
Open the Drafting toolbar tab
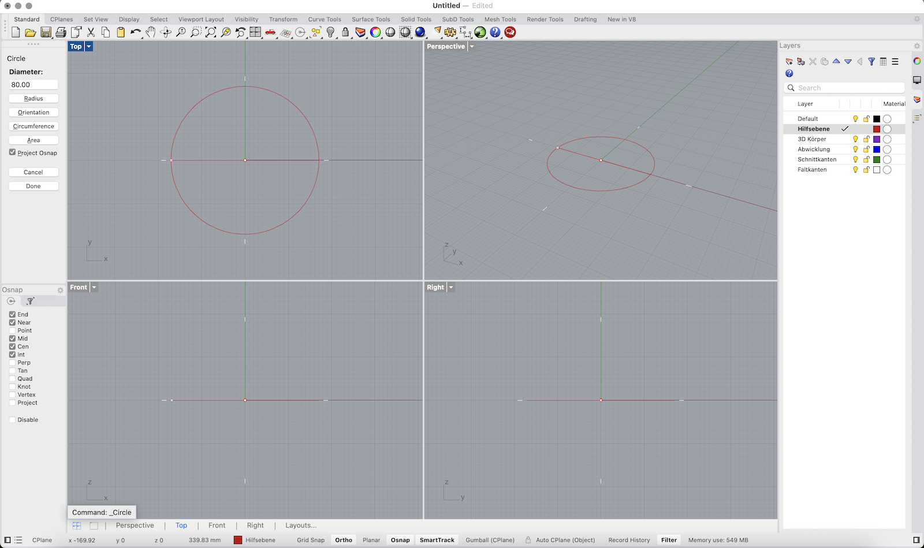(585, 19)
